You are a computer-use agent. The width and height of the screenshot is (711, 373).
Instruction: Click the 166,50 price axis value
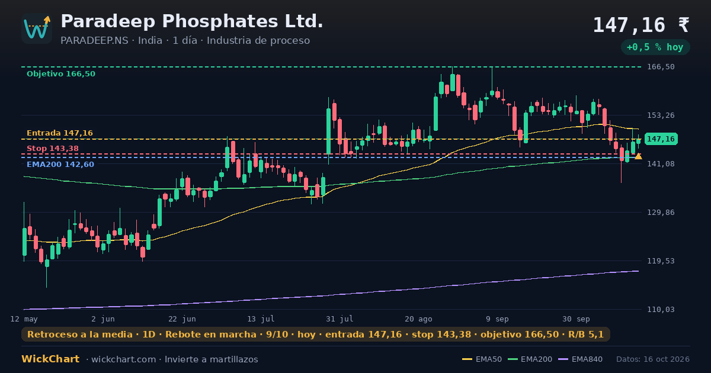coord(661,67)
